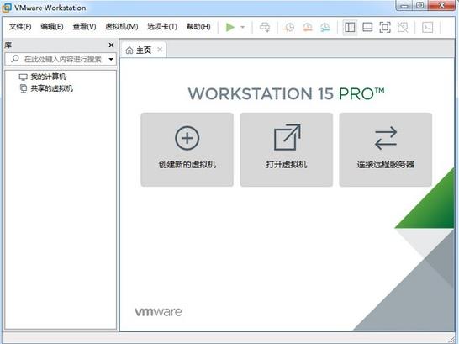
Task: Click the Take Snapshot clock icon
Action: pyautogui.click(x=289, y=27)
